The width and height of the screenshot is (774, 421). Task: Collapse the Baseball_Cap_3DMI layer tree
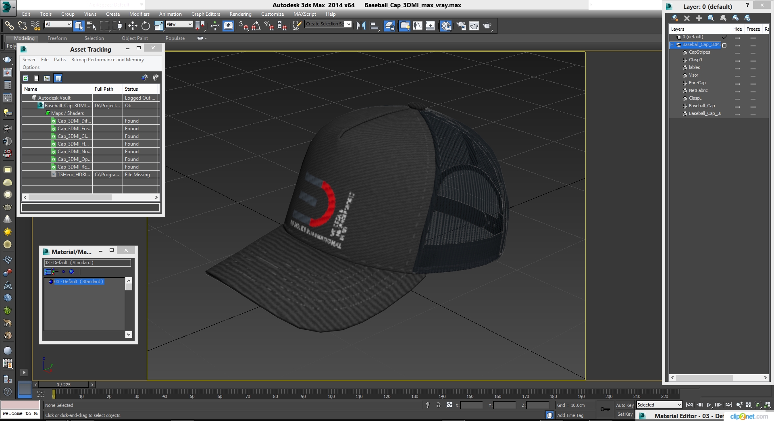(672, 45)
